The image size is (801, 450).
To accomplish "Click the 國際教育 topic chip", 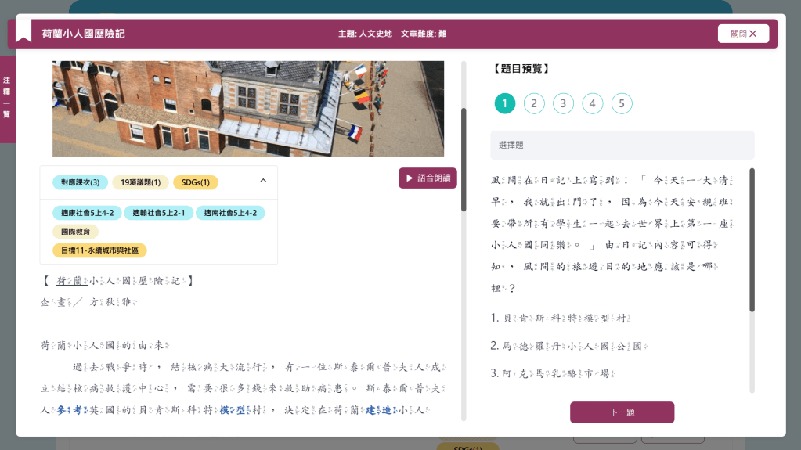I will (x=76, y=232).
